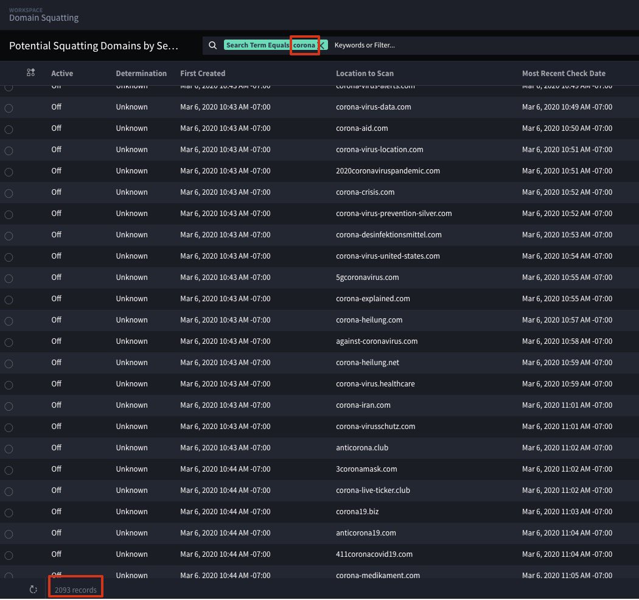
Task: Select the Location to Scan column header
Action: (365, 73)
